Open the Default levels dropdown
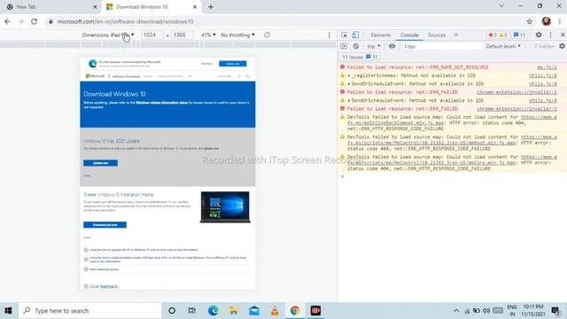This screenshot has height=319, width=567. tap(503, 46)
